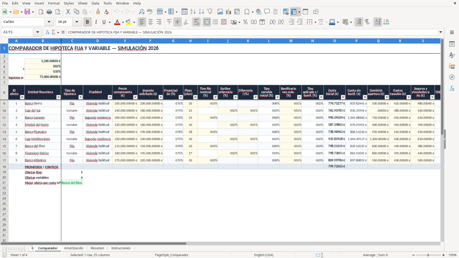Insert a chart
This screenshot has width=459, height=258.
pos(229,12)
